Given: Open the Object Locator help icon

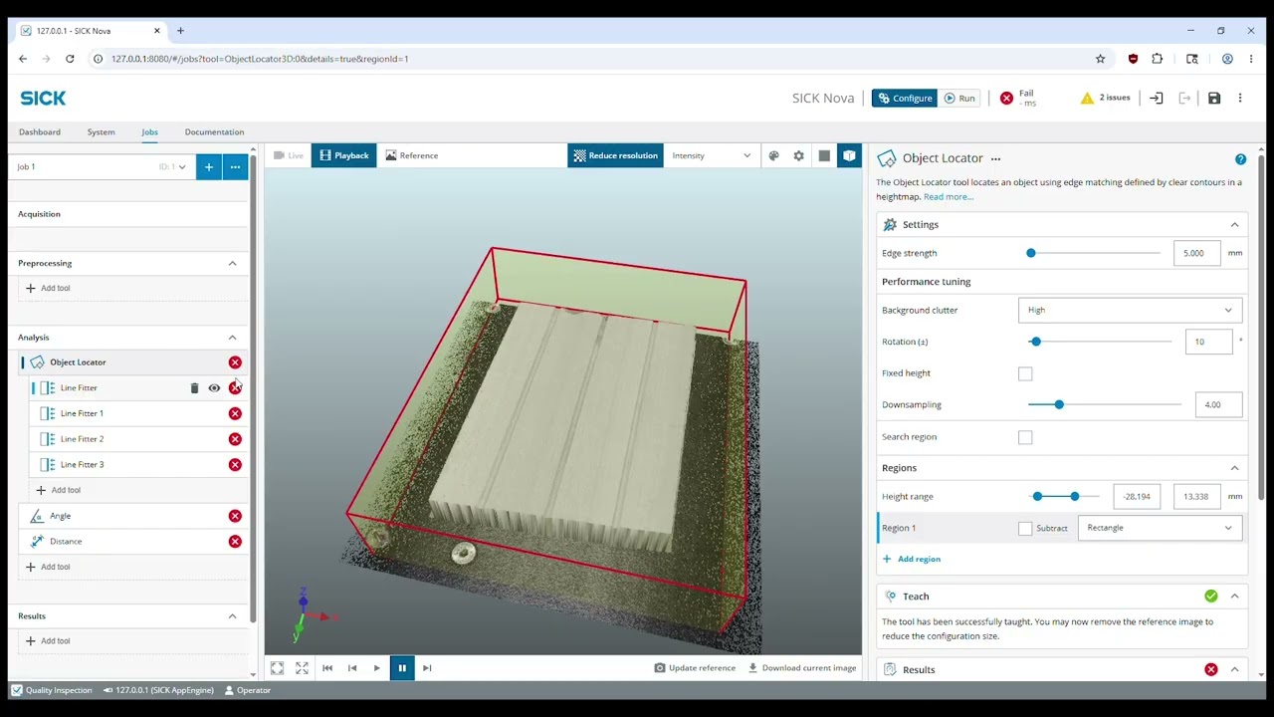Looking at the screenshot, I should 1240,159.
